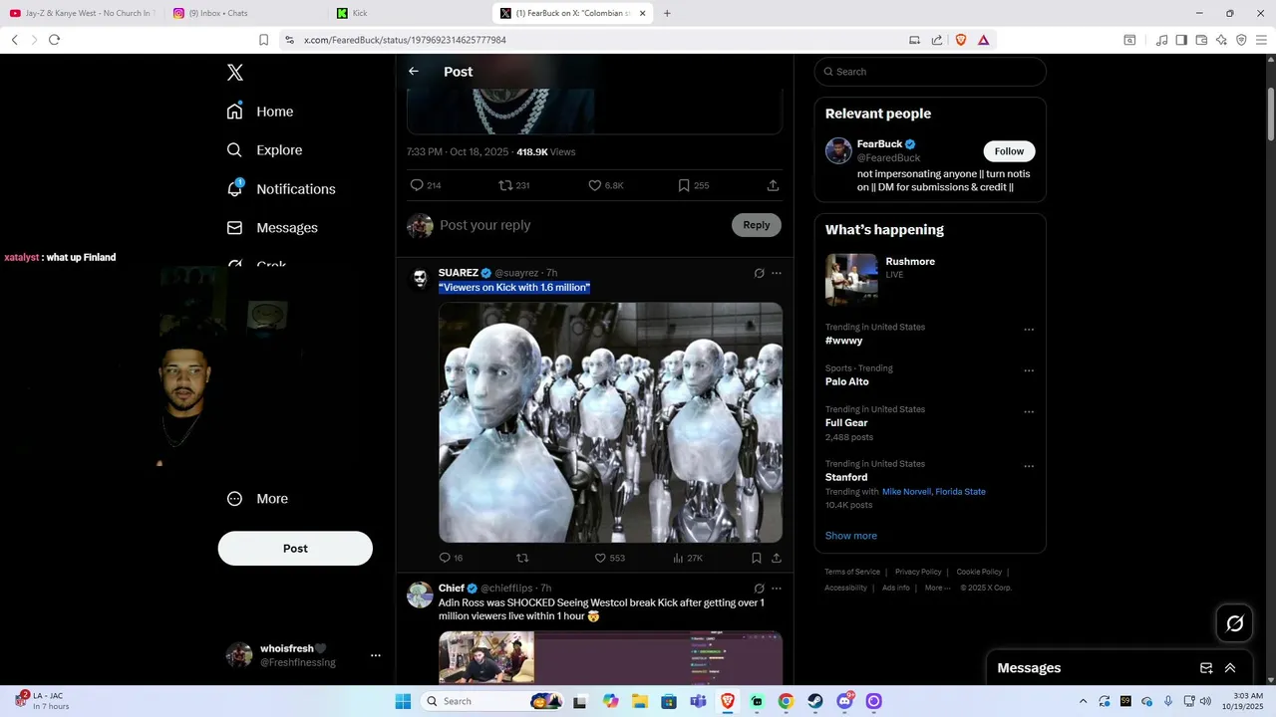Expand the Messages drawer
1276x717 pixels.
pos(1230,668)
